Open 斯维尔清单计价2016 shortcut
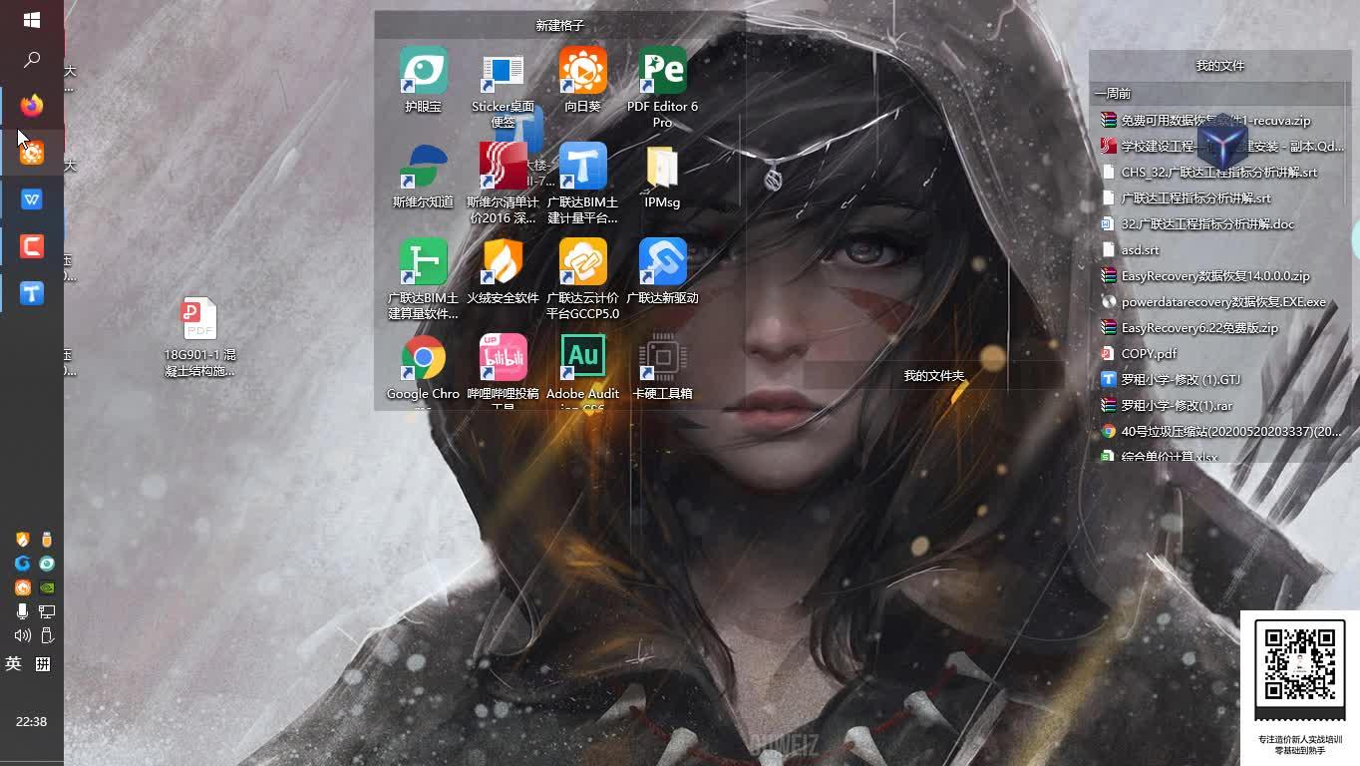 point(504,184)
